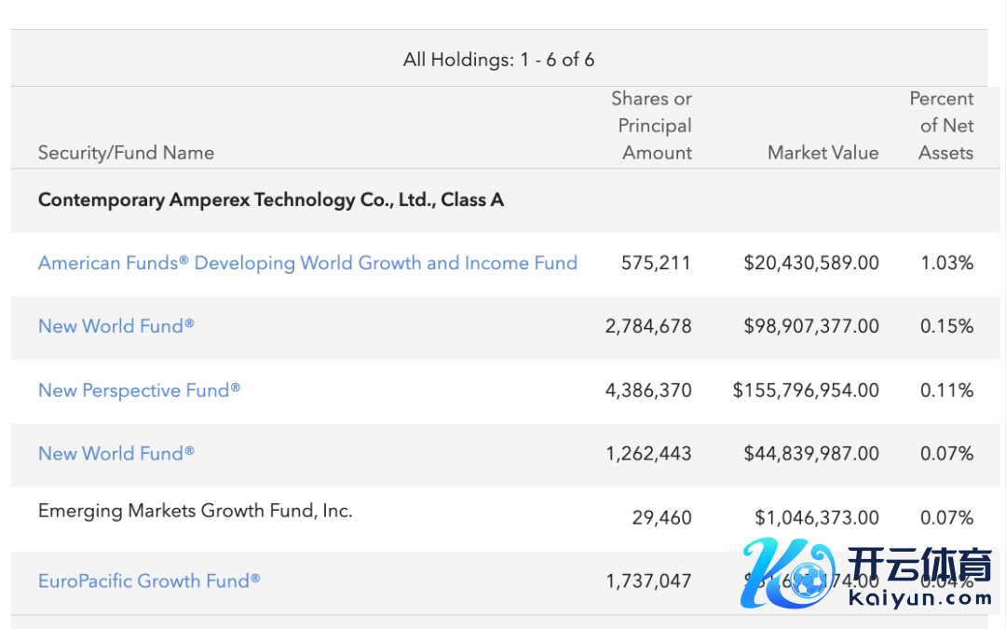Click the Market Value column header
The height and width of the screenshot is (629, 1006).
tap(822, 153)
